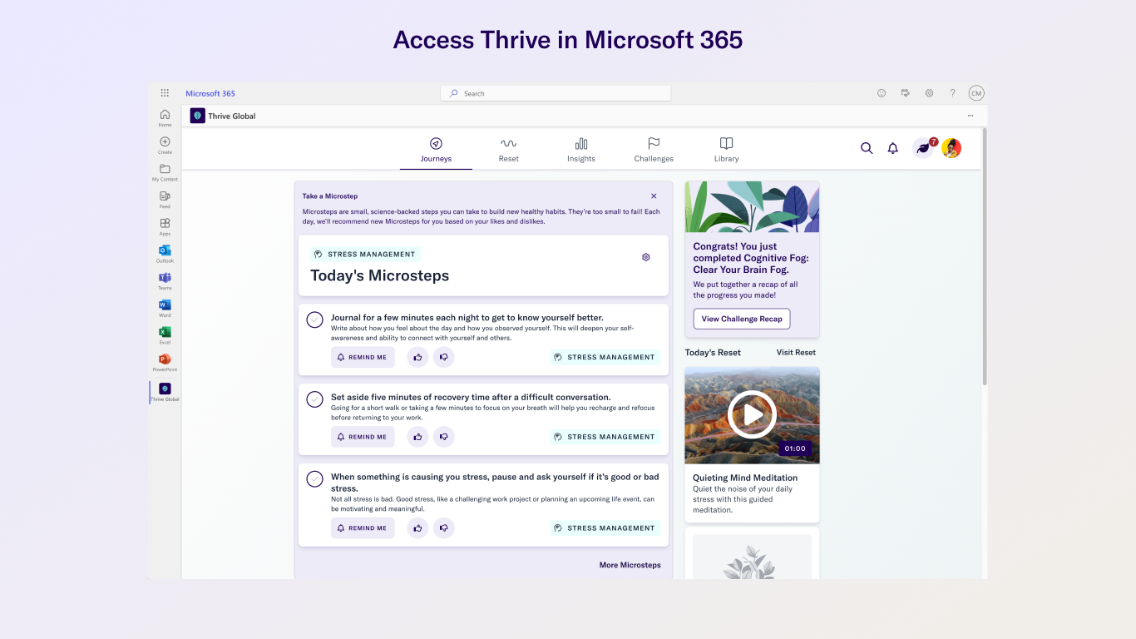This screenshot has width=1136, height=639.
Task: Click the Today's Microsteps heading
Action: (380, 275)
